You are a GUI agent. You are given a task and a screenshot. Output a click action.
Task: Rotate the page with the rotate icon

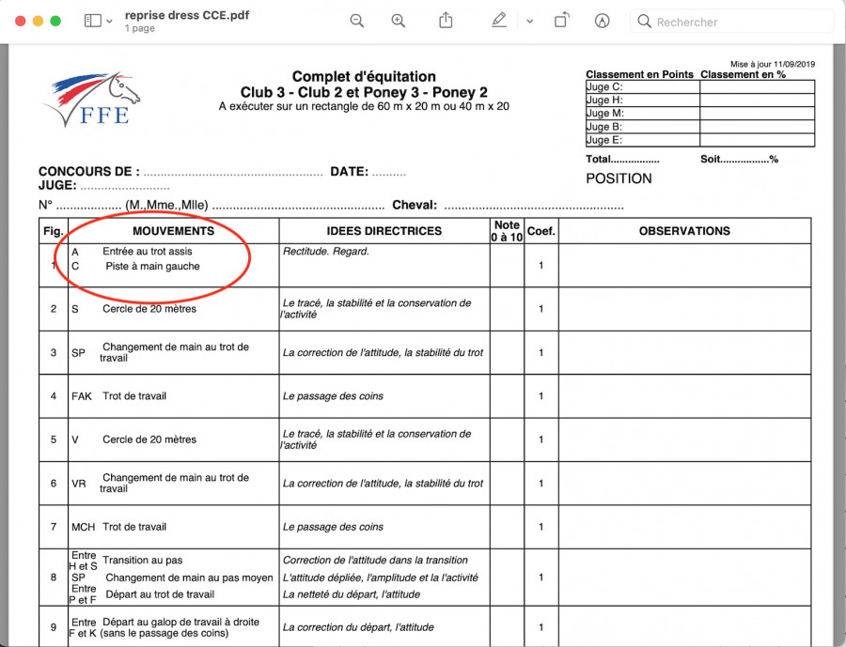coord(562,21)
